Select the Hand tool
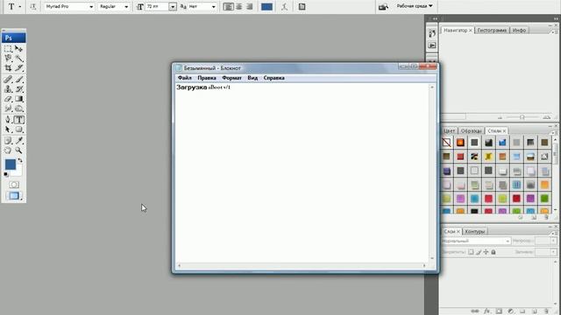Screen dimensions: 561x315 8,150
